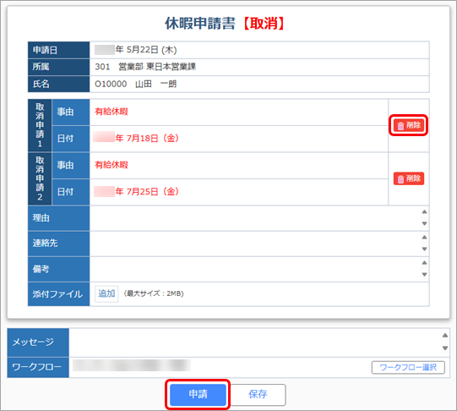The width and height of the screenshot is (457, 411).
Task: Click the 申請日 label cell
Action: tap(59, 50)
